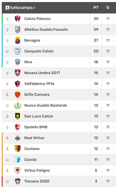Select the San Luca Calcio badge
This screenshot has width=116, height=191.
(18, 116)
